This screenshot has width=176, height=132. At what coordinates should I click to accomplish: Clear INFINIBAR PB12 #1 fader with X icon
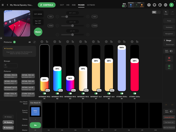click(x=42, y=42)
